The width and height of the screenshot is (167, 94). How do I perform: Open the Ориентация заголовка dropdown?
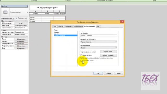tap(99, 42)
